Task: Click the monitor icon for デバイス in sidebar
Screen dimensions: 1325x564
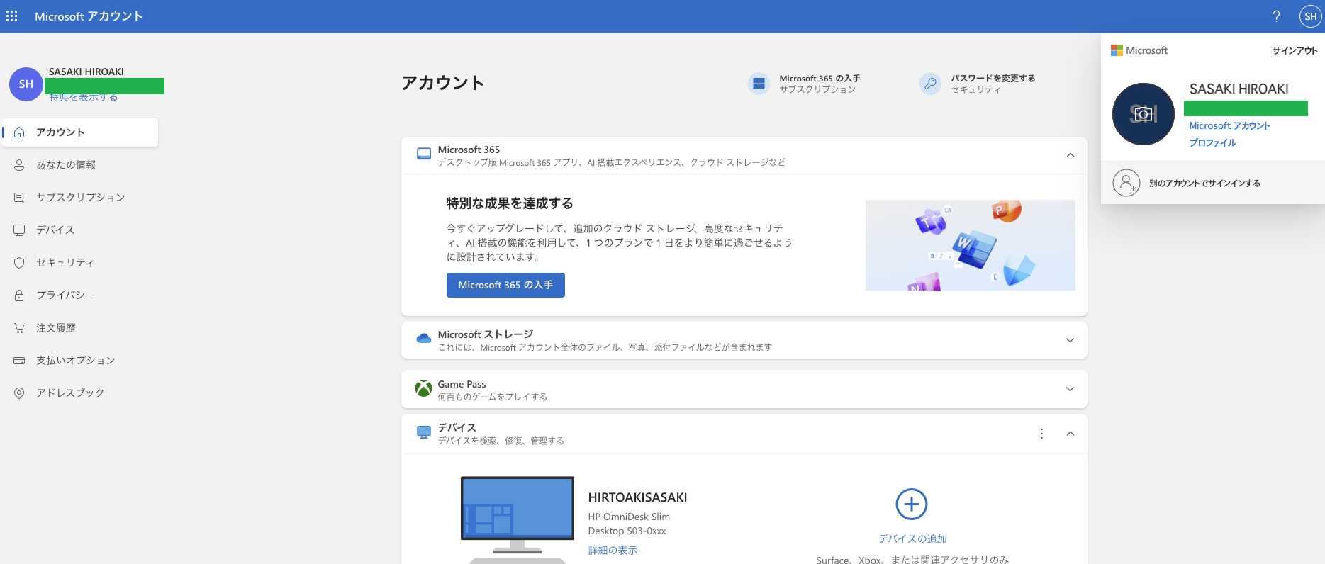Action: [19, 230]
